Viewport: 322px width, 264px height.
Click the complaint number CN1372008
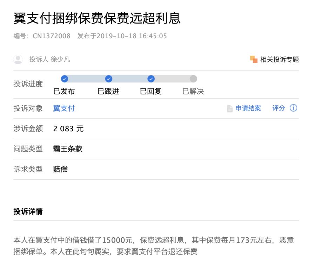pos(51,36)
